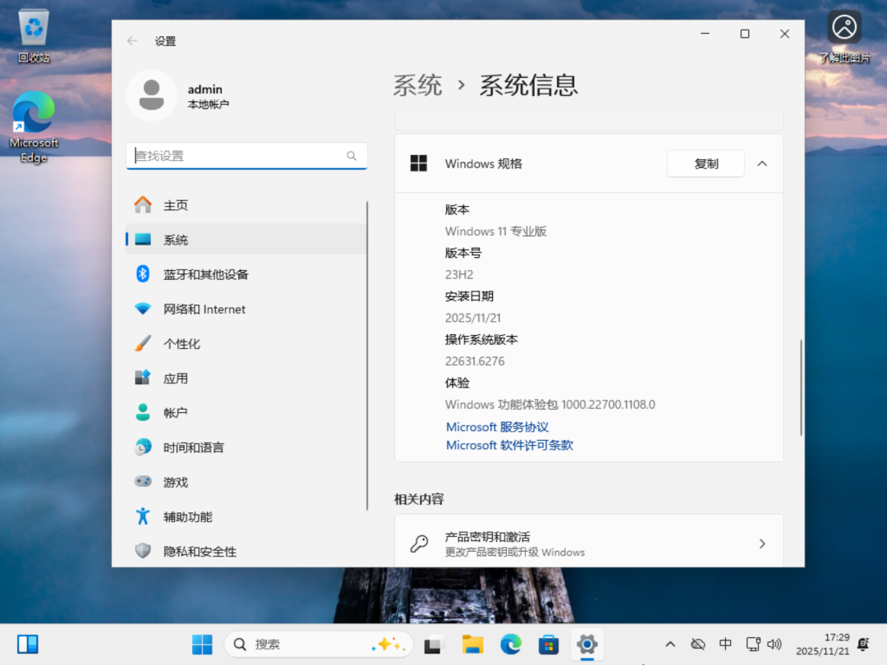Click the Windows 功能体验包 experience text
The image size is (887, 665).
[549, 404]
